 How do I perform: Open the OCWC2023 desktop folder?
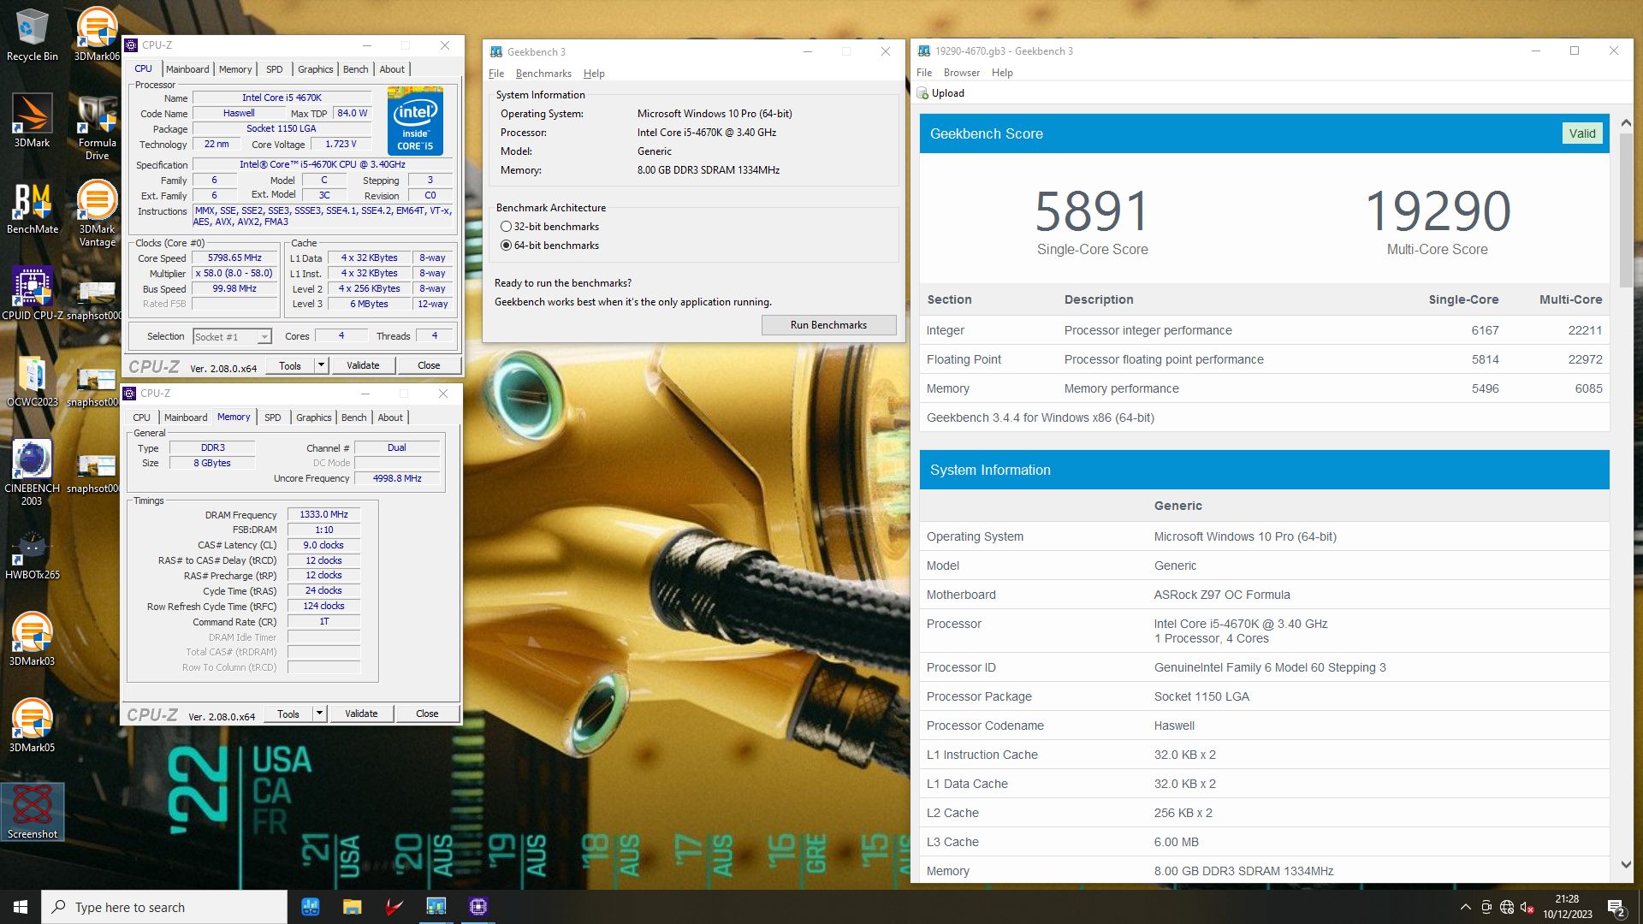pyautogui.click(x=32, y=381)
